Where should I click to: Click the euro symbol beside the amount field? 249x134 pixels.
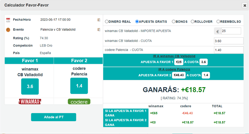click(218, 31)
